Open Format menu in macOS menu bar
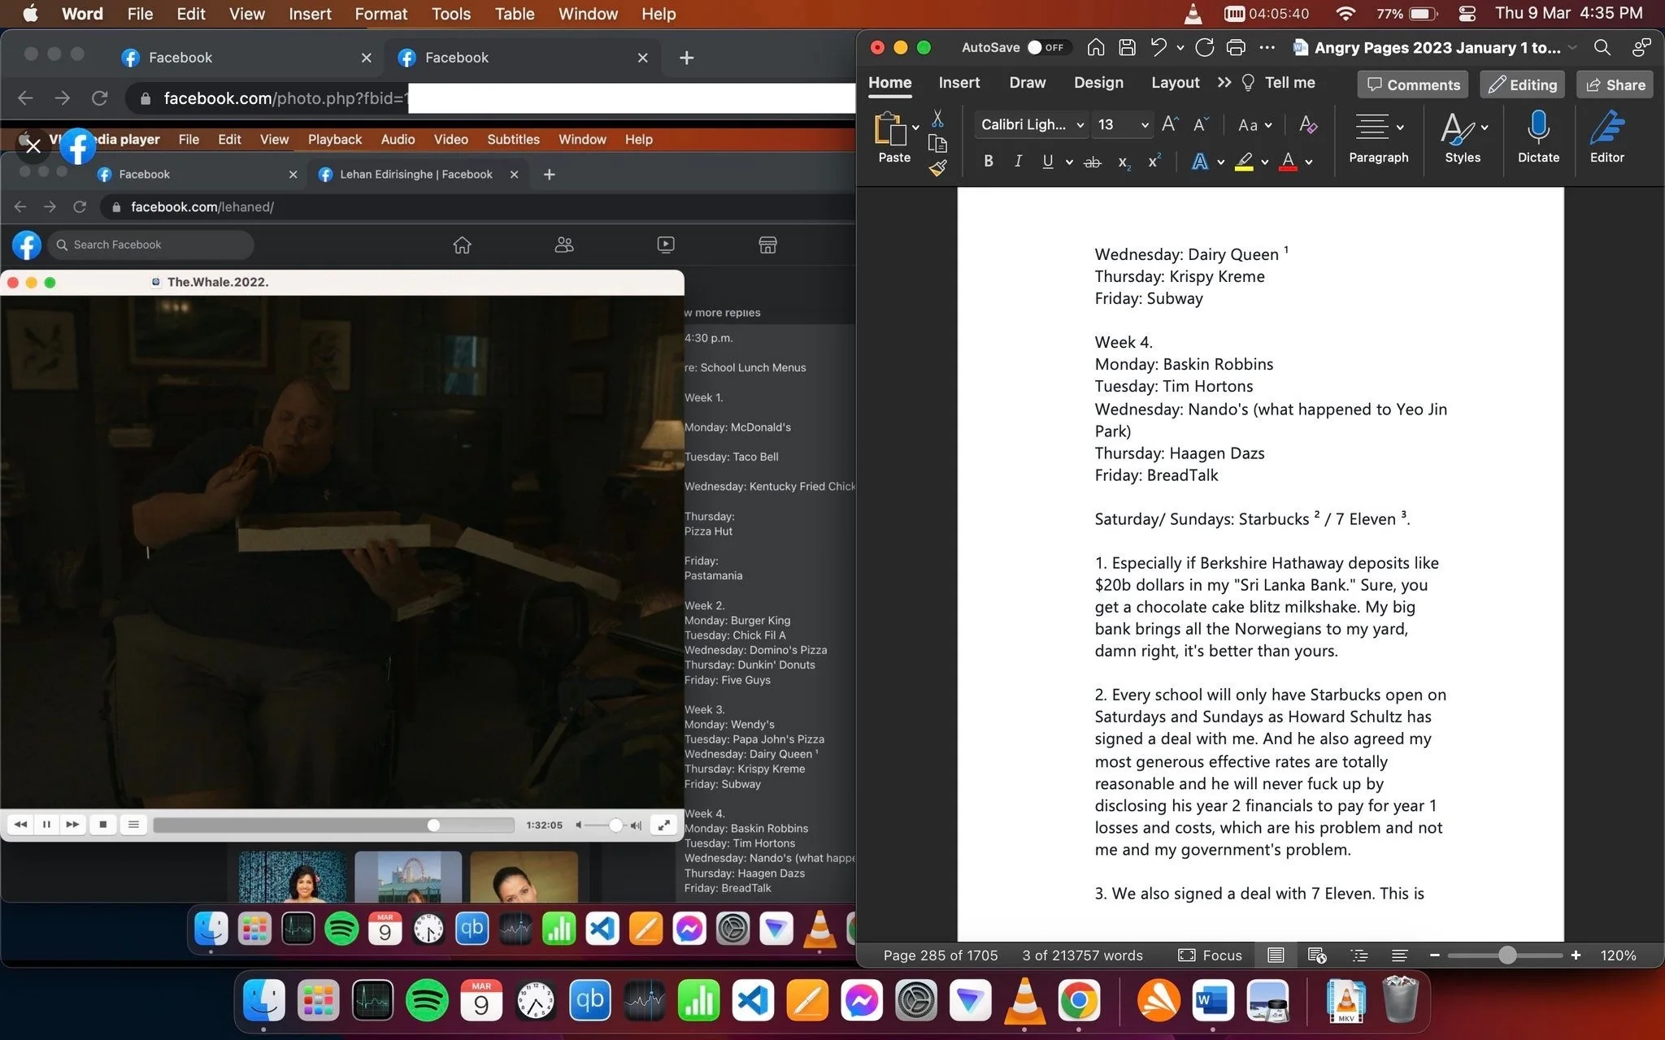 pyautogui.click(x=380, y=14)
